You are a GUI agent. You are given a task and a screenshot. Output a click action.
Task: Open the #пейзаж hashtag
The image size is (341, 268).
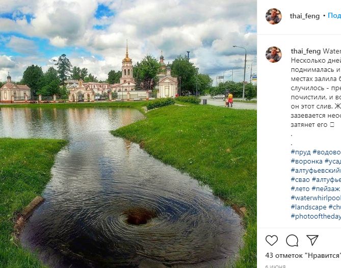pyautogui.click(x=326, y=189)
